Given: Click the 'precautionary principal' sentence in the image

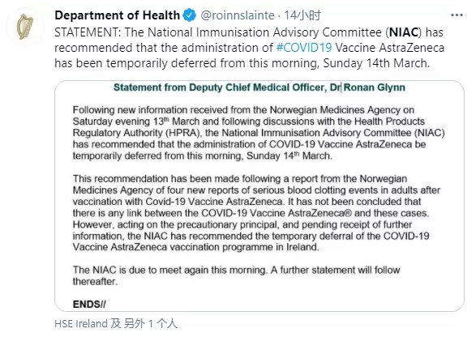Looking at the screenshot, I should 251,236.
